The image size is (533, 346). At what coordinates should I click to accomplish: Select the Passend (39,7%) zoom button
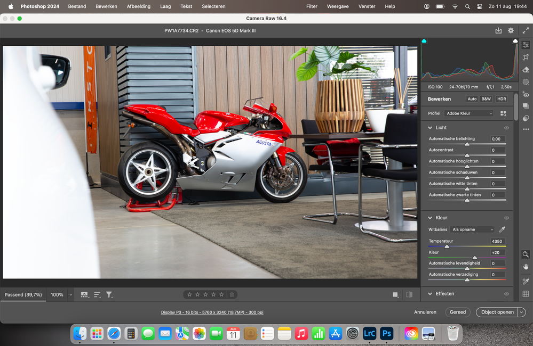coord(23,295)
